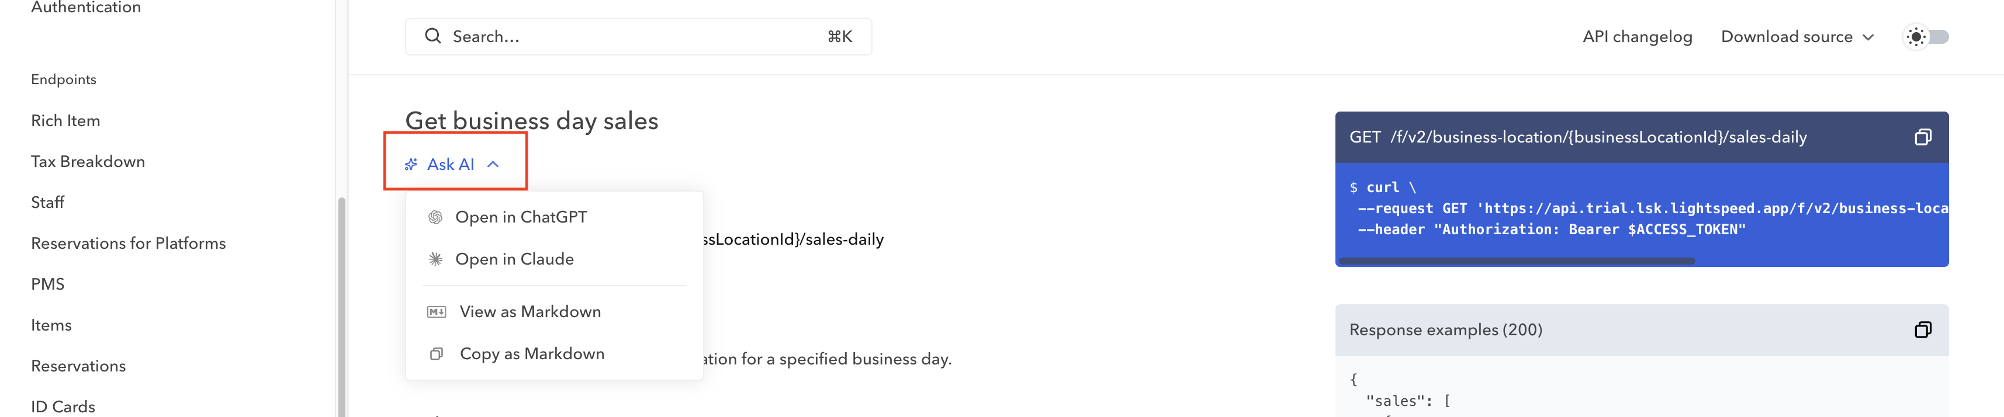This screenshot has width=2004, height=417.
Task: Go to Tax Breakdown in sidebar
Action: point(88,162)
